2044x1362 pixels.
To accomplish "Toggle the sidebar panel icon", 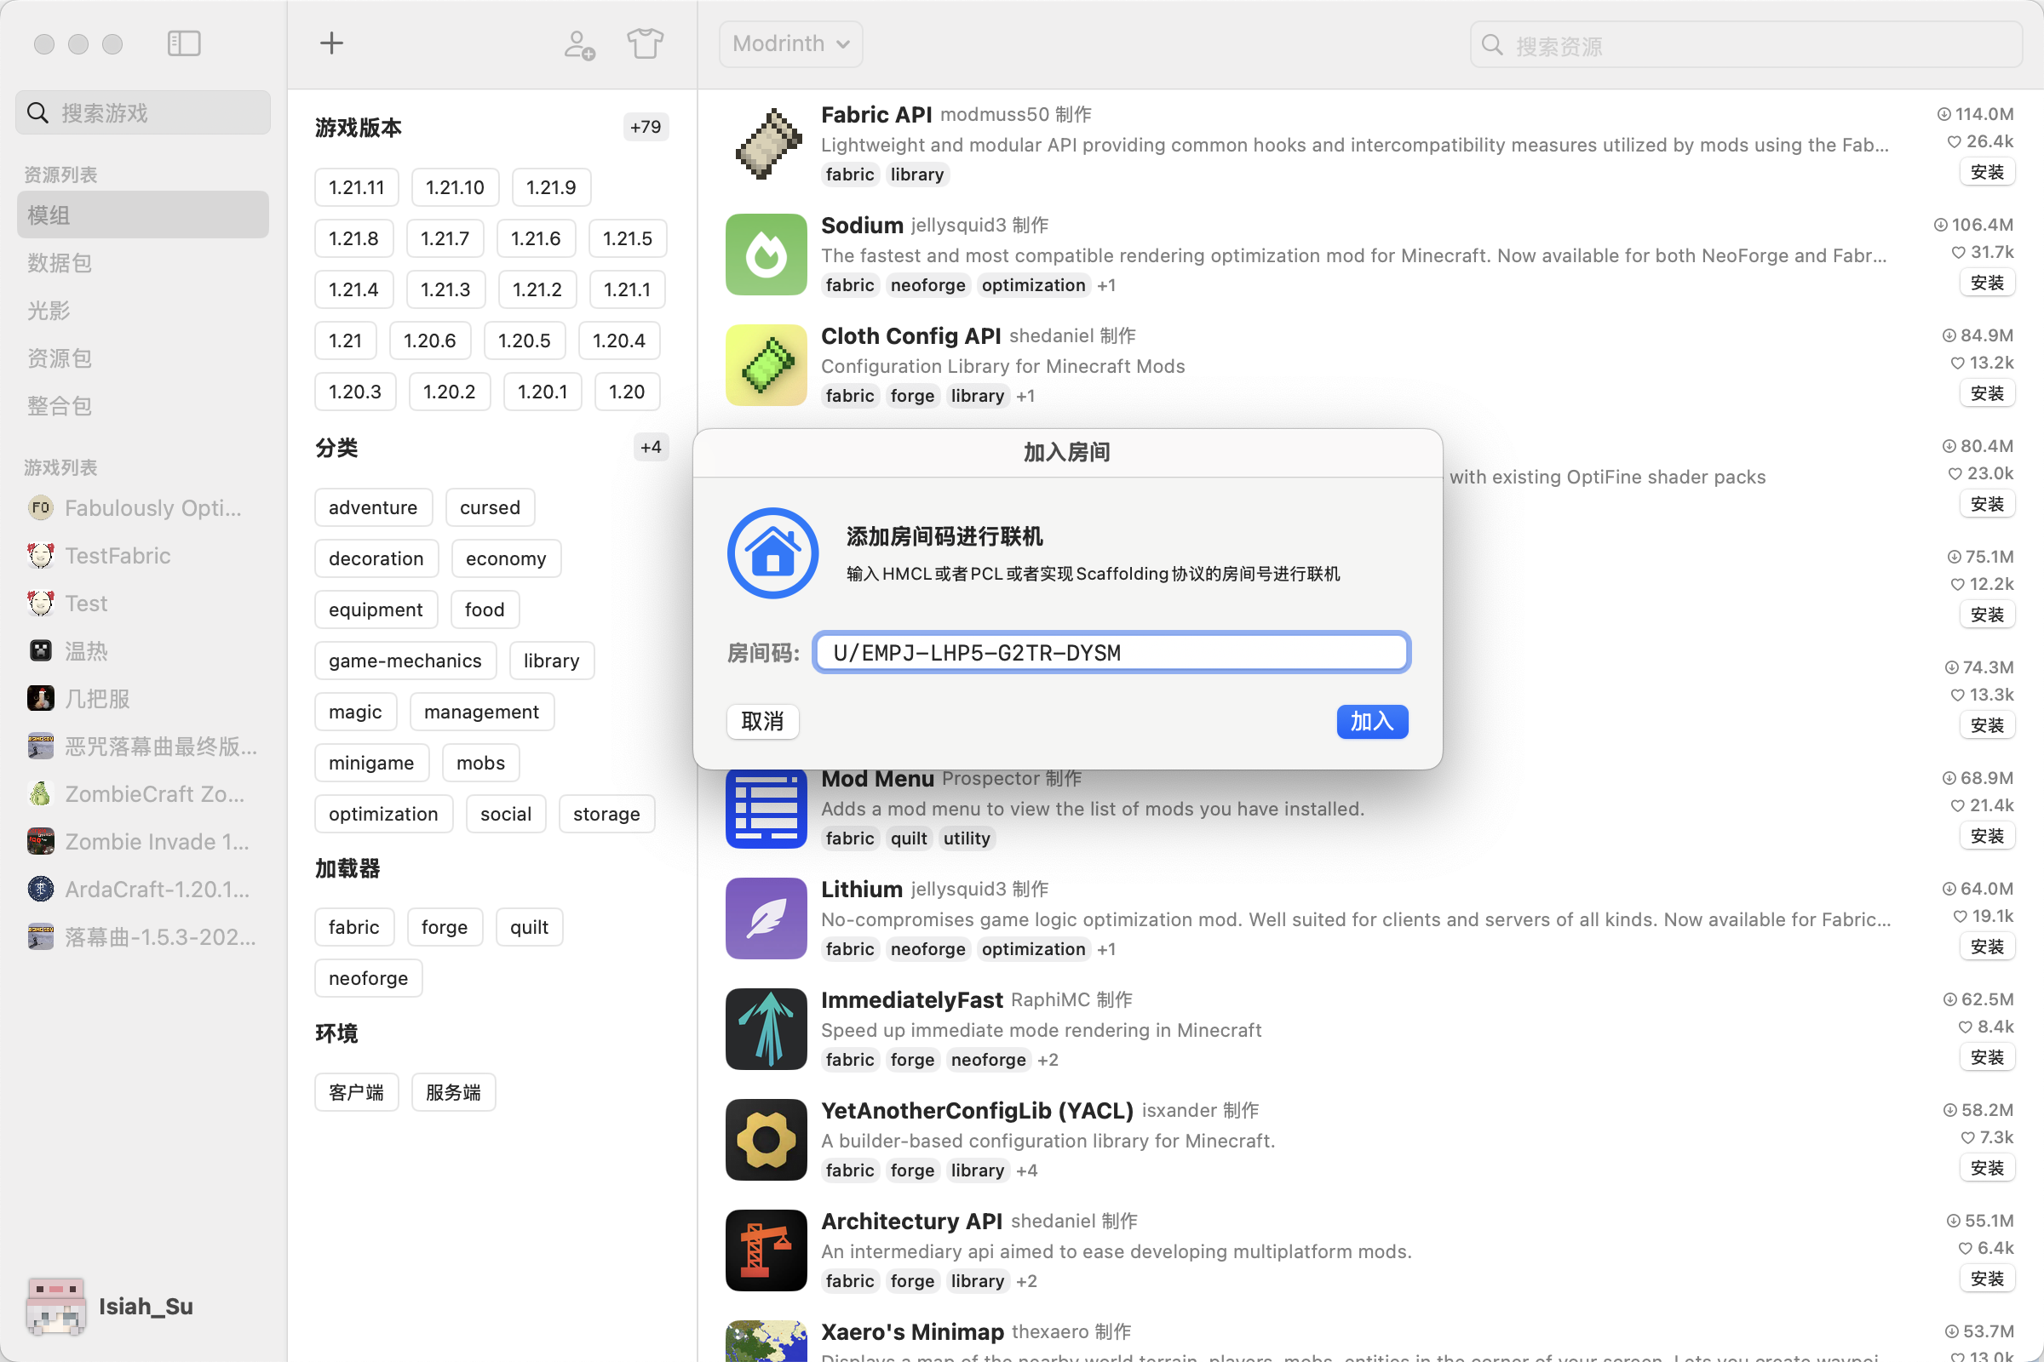I will point(183,43).
